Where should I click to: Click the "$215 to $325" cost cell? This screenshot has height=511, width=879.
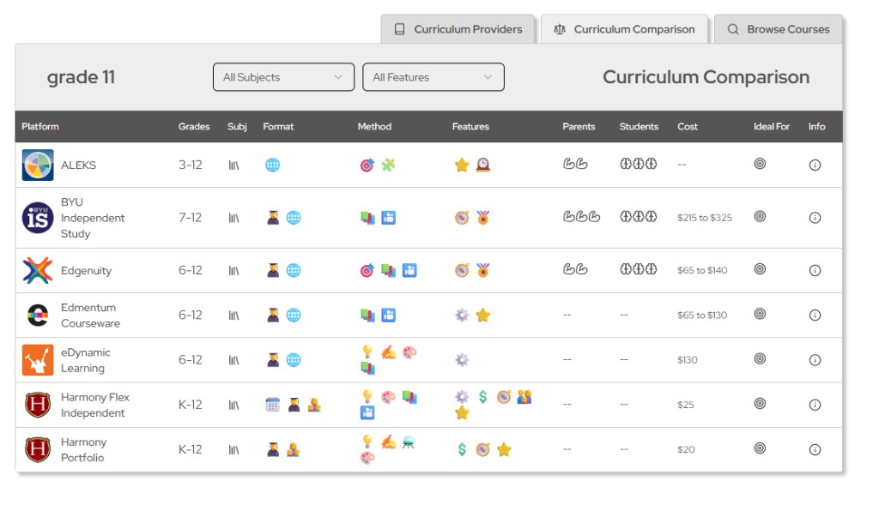coord(705,218)
